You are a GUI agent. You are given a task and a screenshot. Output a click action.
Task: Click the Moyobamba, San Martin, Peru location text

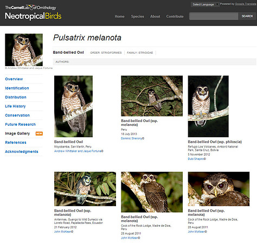pos(73,146)
